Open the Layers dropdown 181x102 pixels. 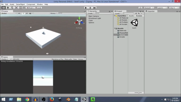[x=162, y=8]
